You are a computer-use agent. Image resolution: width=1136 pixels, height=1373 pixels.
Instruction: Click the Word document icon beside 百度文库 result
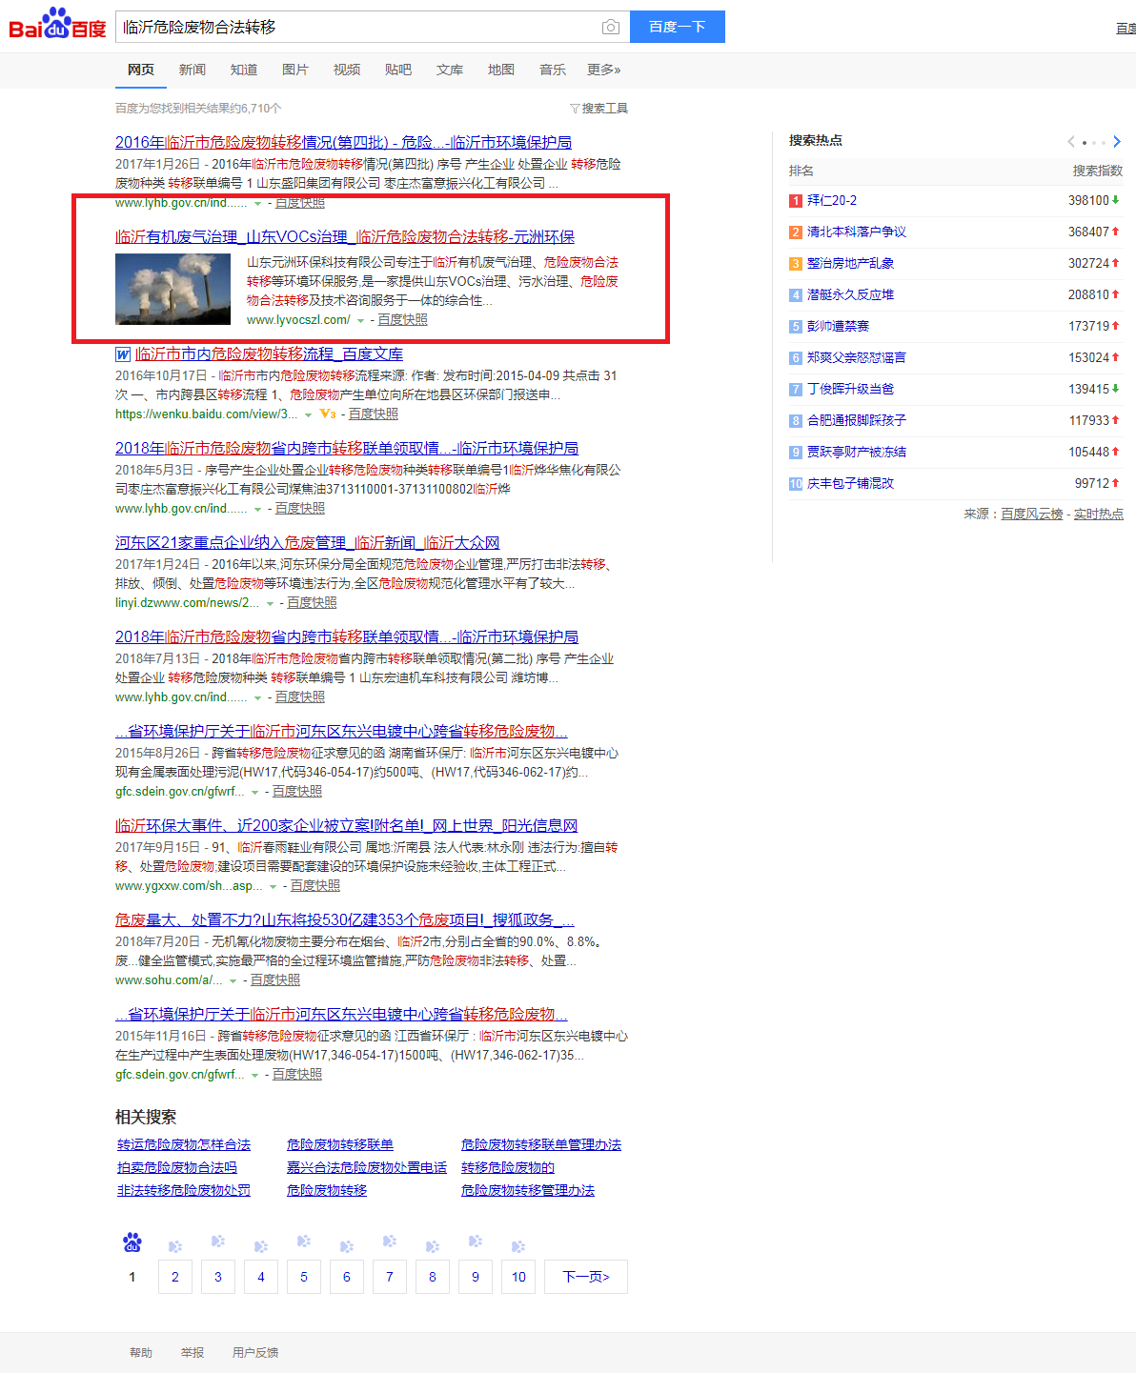click(x=122, y=354)
